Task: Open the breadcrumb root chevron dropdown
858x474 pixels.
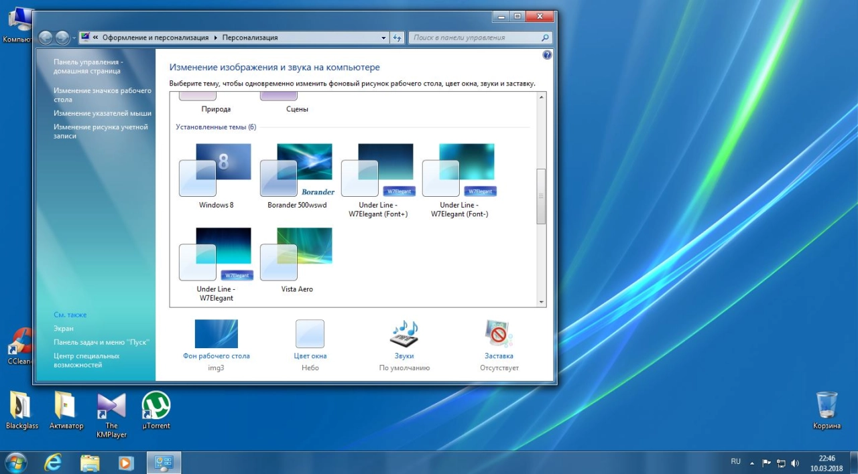Action: (96, 38)
